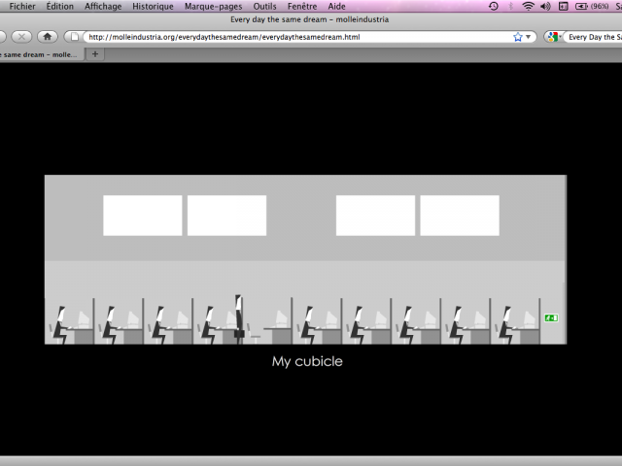Click the stop loading X button
Image resolution: width=622 pixels, height=466 pixels.
point(21,37)
